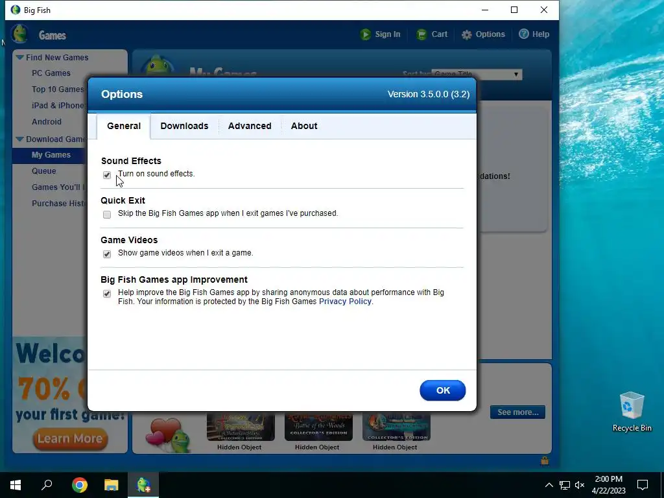Viewport: 664px width, 498px height.
Task: Toggle app improvement data sharing checkbox
Action: pos(107,294)
